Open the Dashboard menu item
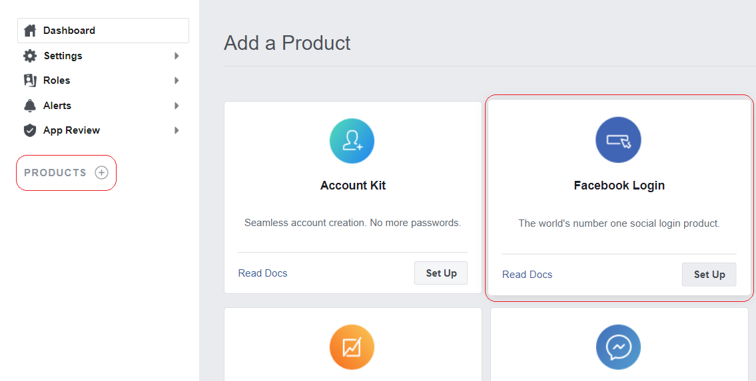Image resolution: width=756 pixels, height=381 pixels. pos(103,31)
